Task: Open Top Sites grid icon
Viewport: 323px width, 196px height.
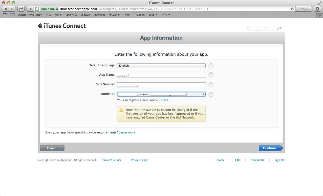Action: tap(12, 15)
